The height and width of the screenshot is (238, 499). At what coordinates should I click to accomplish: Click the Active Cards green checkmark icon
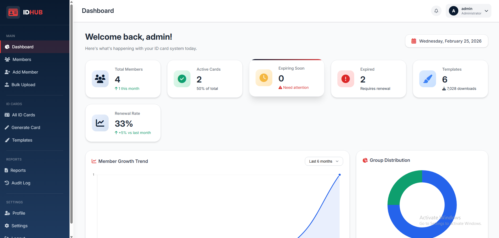[182, 79]
